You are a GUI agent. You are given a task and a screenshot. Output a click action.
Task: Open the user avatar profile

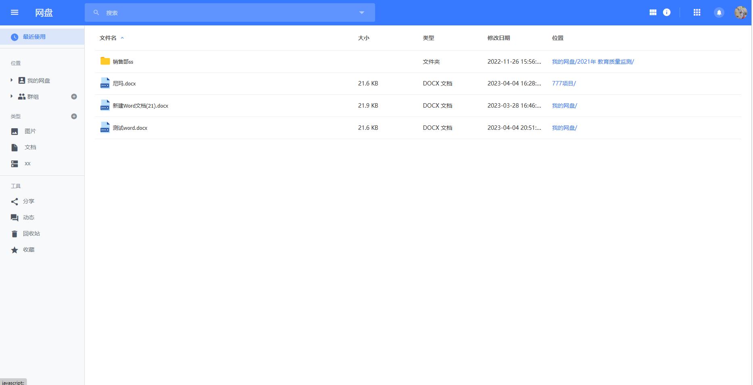(740, 12)
